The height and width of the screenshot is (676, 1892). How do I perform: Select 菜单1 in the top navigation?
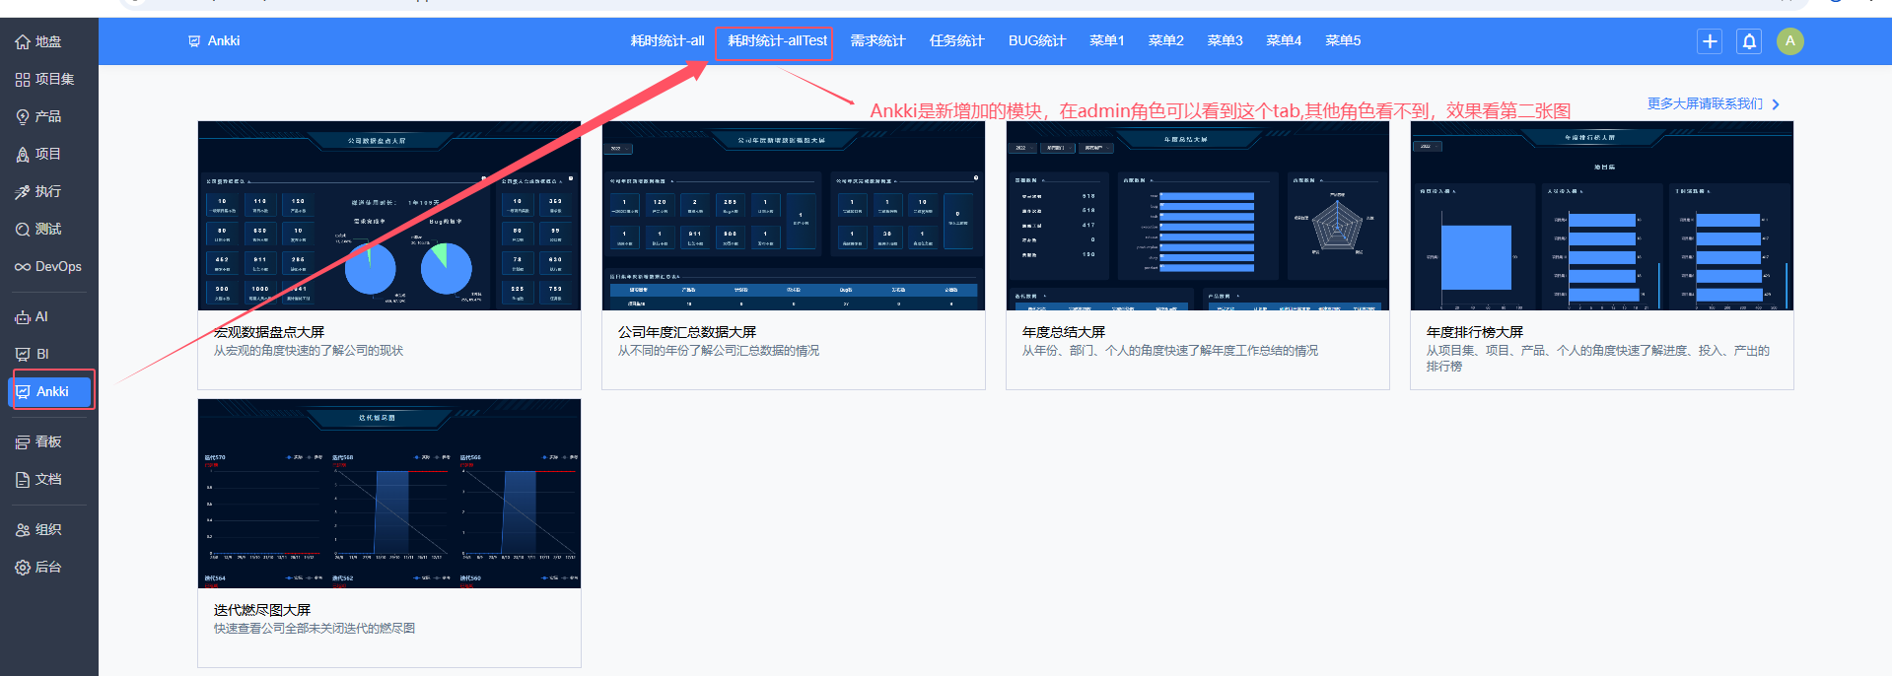1106,40
